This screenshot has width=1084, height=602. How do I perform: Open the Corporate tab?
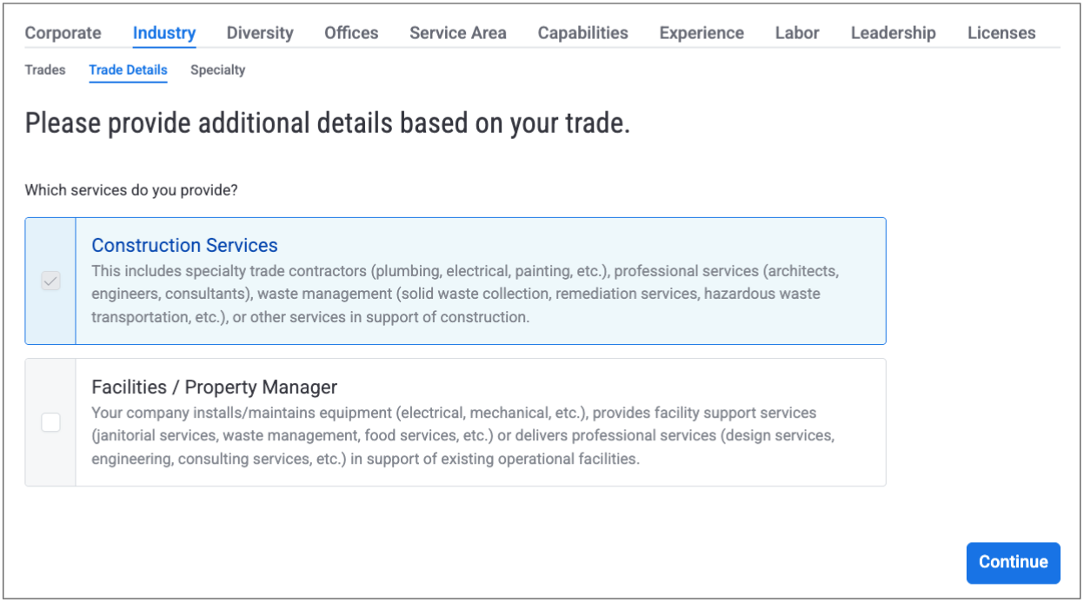(63, 33)
